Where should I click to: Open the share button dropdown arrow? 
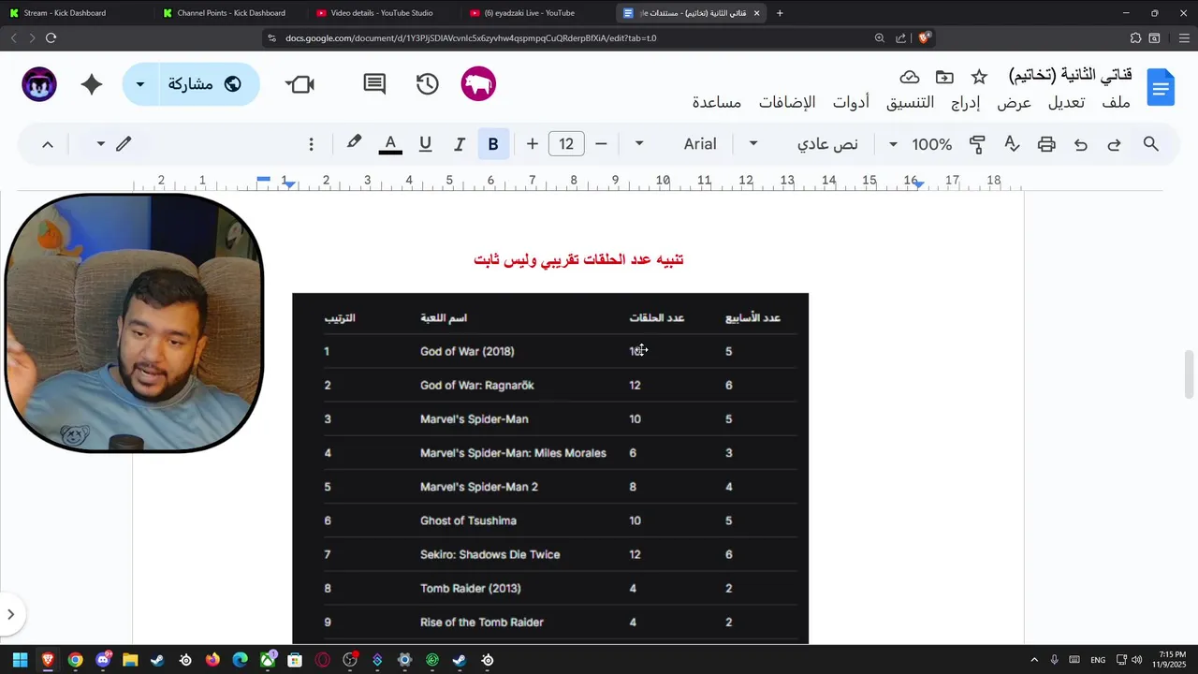pos(140,84)
